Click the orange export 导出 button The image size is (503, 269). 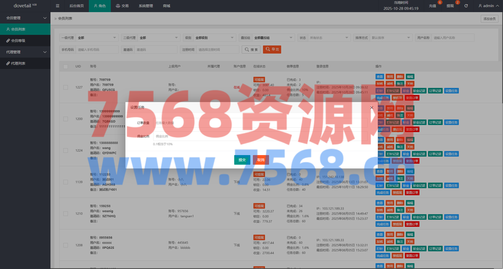[x=272, y=50]
